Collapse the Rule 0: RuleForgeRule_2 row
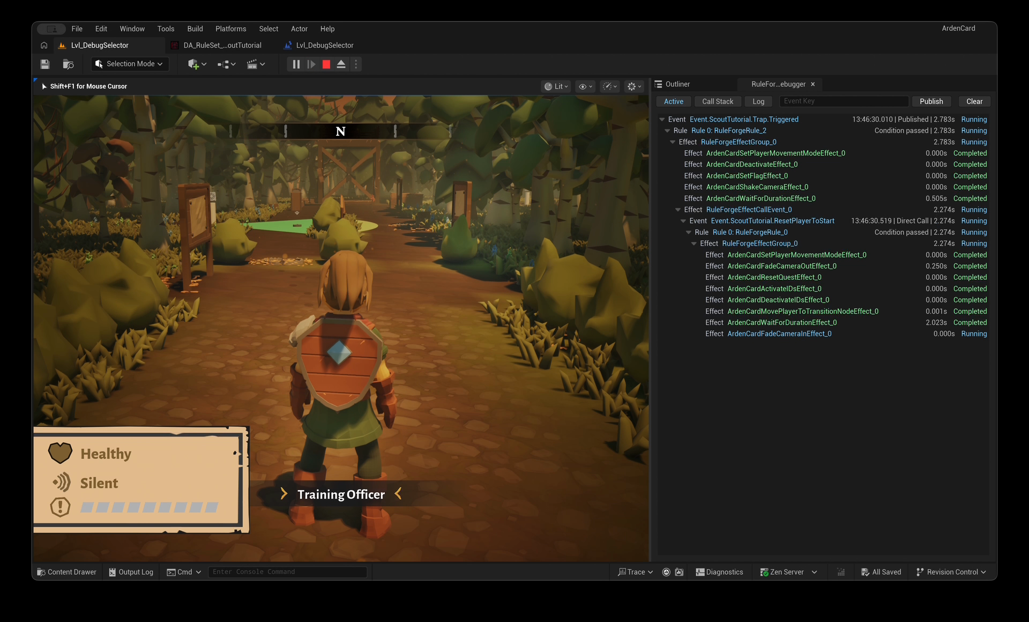 667,131
